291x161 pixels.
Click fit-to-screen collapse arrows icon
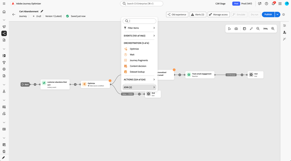tap(251, 29)
